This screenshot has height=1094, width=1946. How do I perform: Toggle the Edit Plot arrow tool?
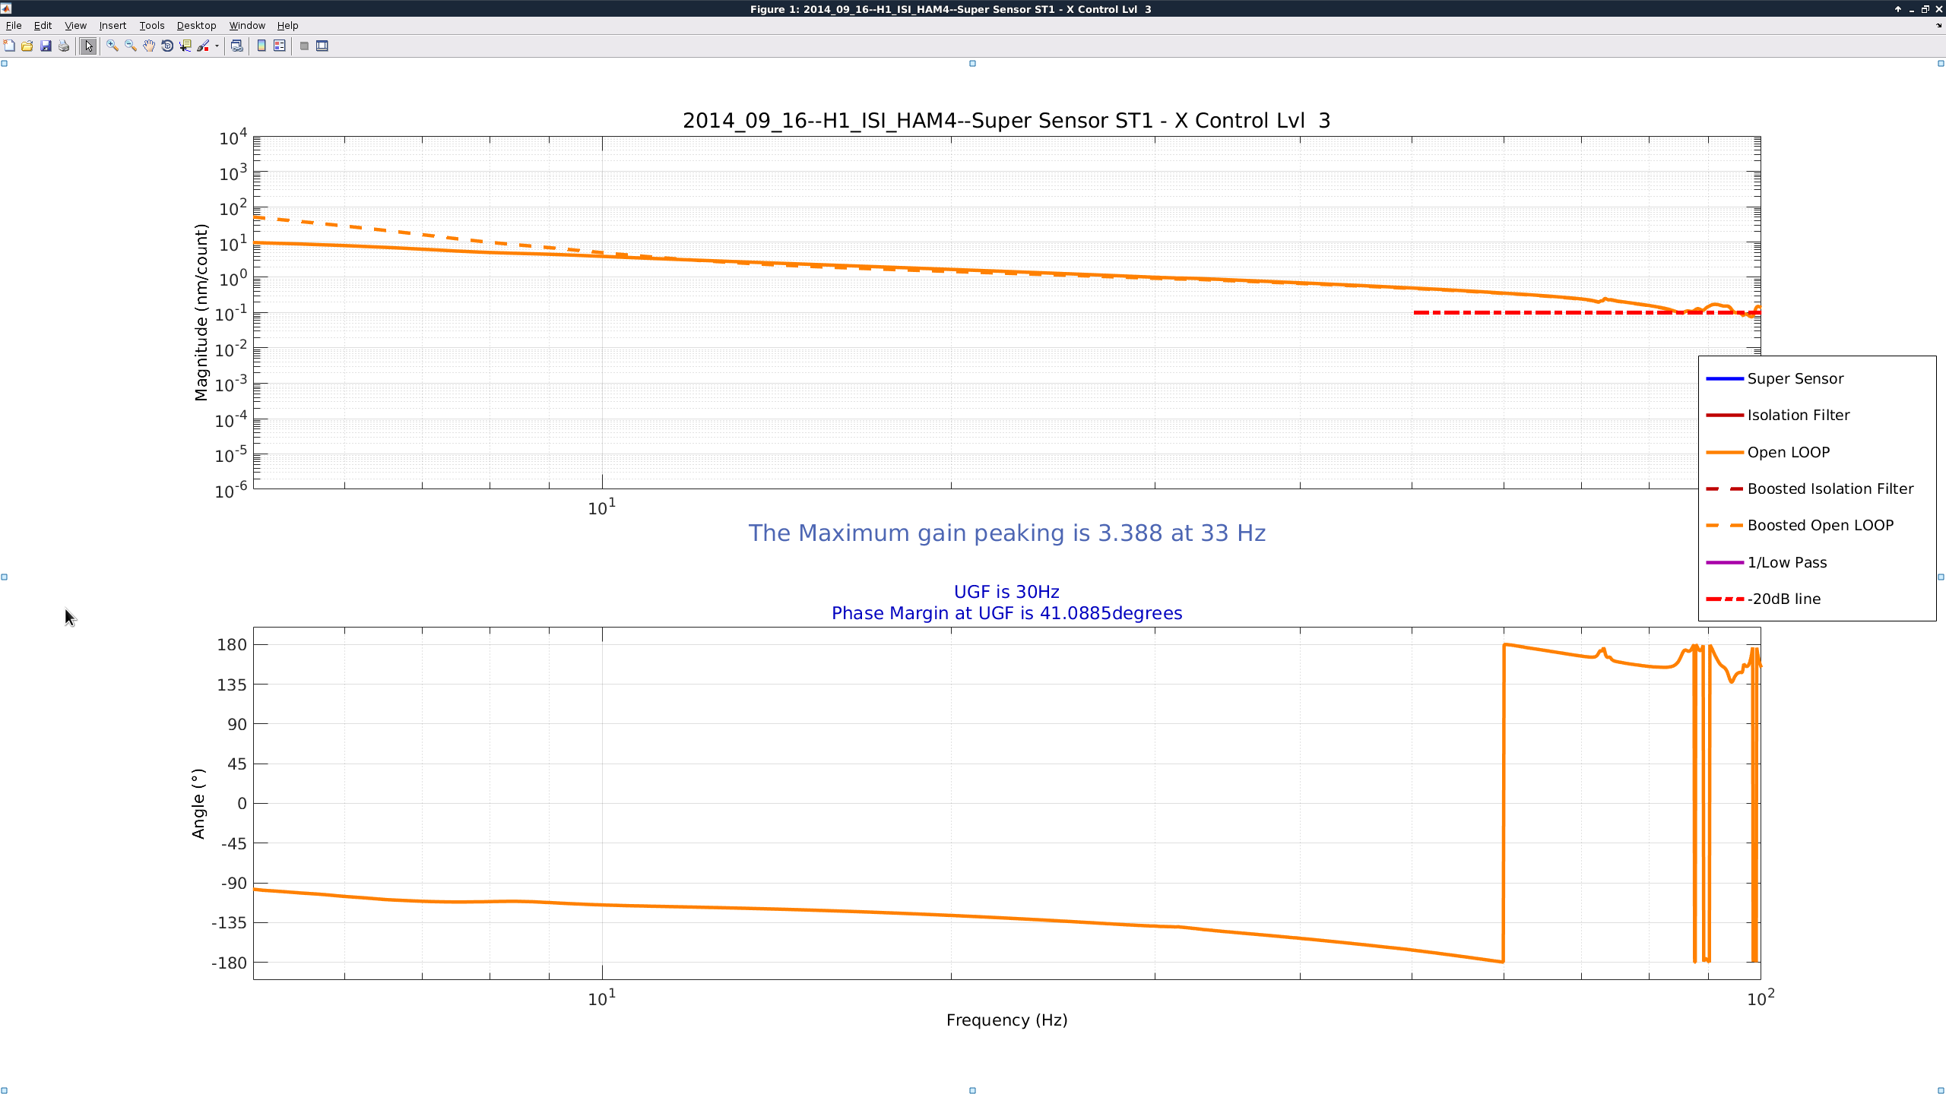[88, 46]
